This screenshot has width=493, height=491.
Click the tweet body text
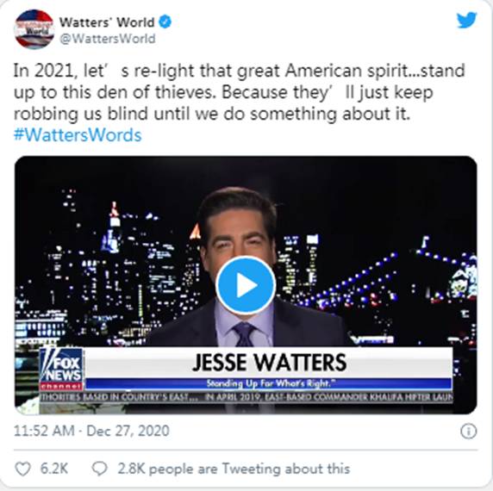(x=239, y=92)
